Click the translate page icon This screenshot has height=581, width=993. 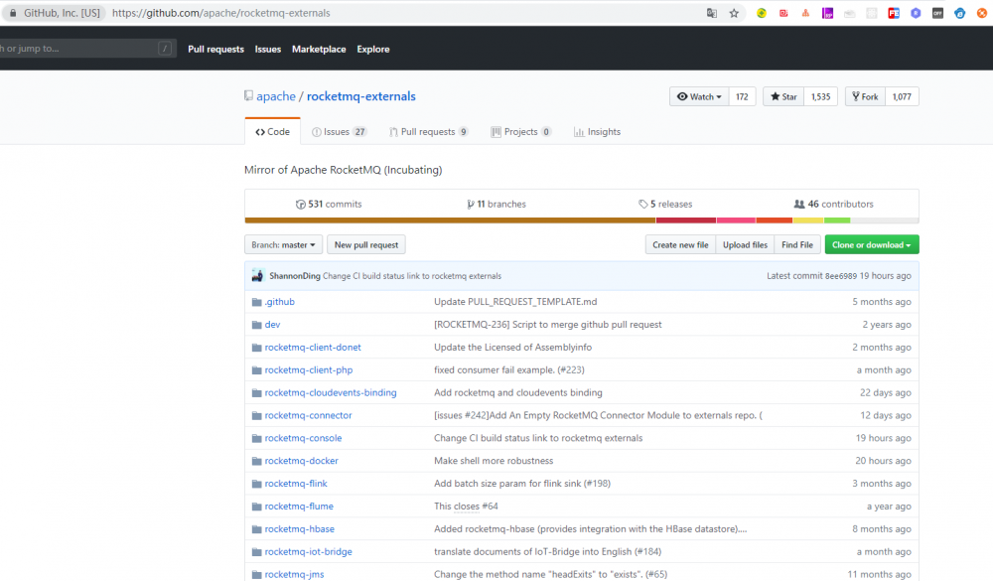click(712, 13)
